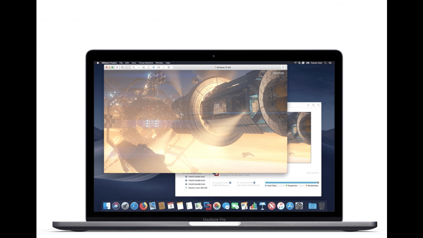The height and width of the screenshot is (238, 423).
Task: Click refresh icon at end of disk bar
Action: 318,183
